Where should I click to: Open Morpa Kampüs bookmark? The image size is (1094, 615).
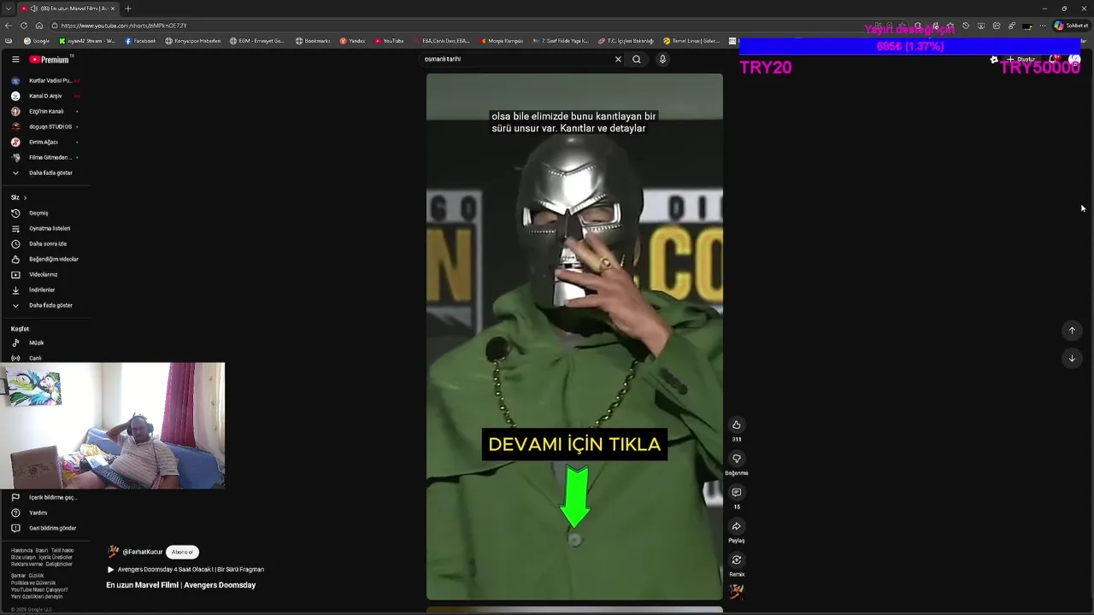[502, 41]
